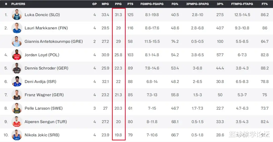Sort by FGMPG-FGAPG column header
The image size is (273, 142).
click(152, 4)
